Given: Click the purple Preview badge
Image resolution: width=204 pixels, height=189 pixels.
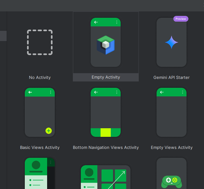Looking at the screenshot, I should point(181,19).
